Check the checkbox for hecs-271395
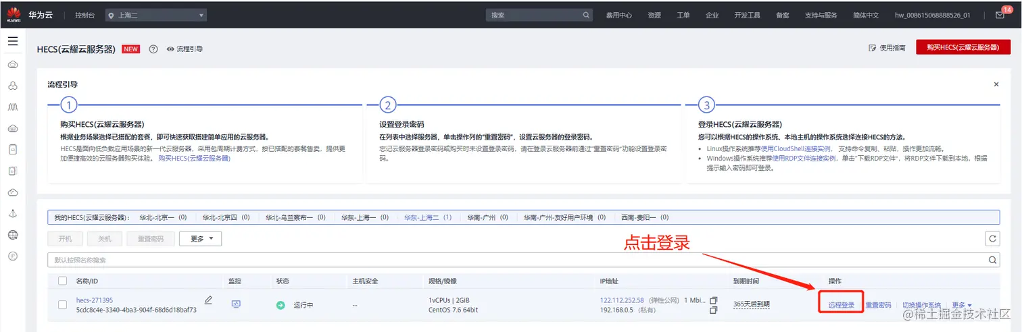1022x332 pixels. coord(63,305)
